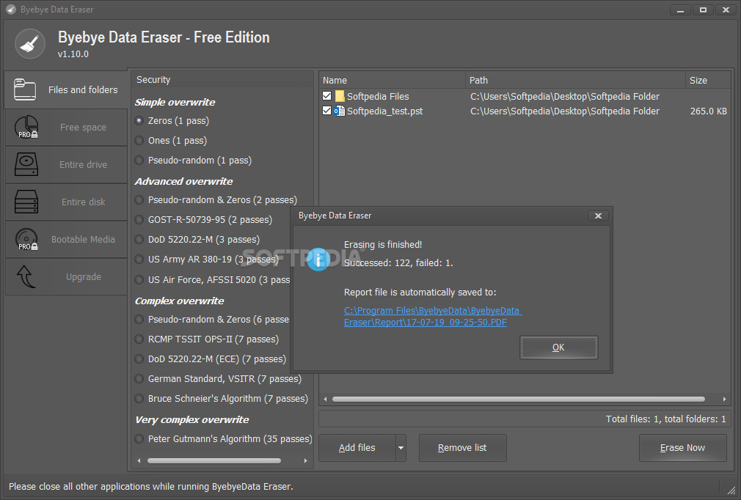Click the Softpedia_test.pst file icon
Viewport: 741px width, 500px height.
(x=339, y=111)
